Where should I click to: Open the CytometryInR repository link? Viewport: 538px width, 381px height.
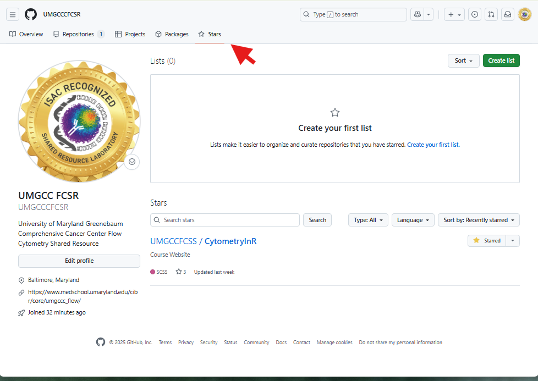(230, 241)
